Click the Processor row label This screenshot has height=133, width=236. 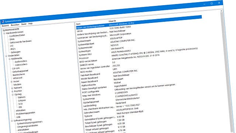[84, 58]
